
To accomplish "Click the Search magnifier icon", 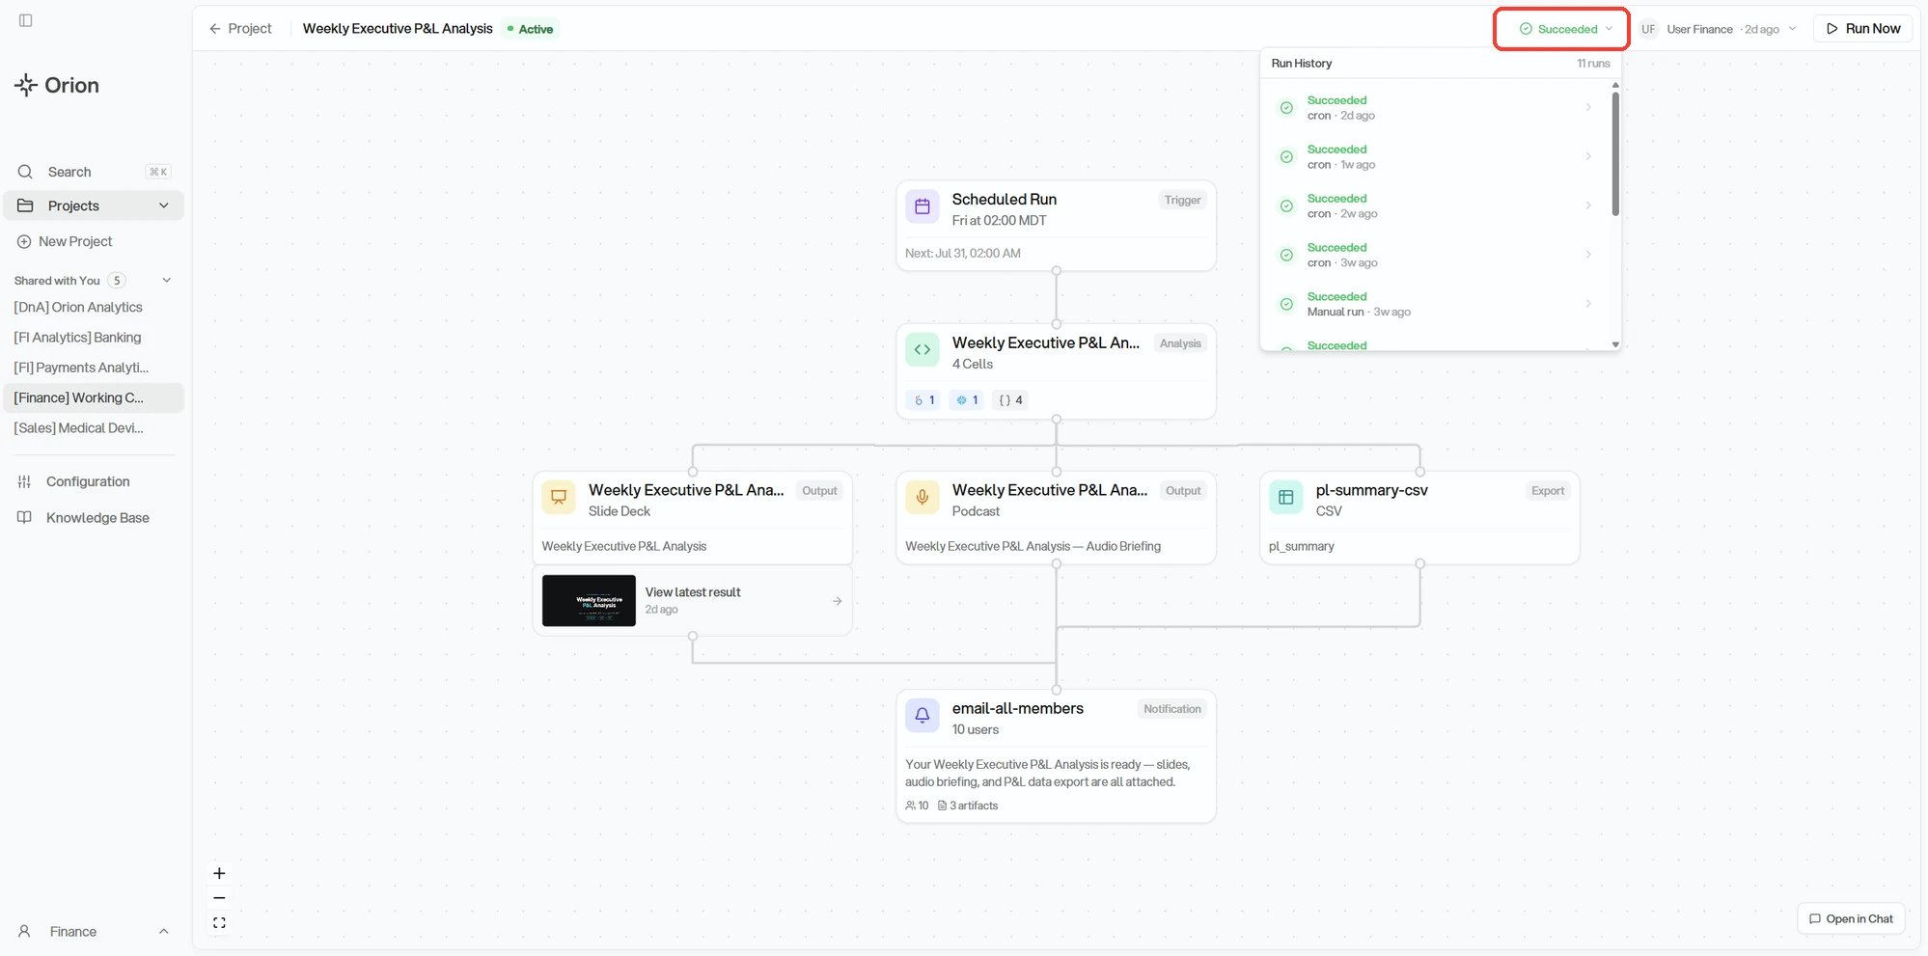I will [x=25, y=172].
